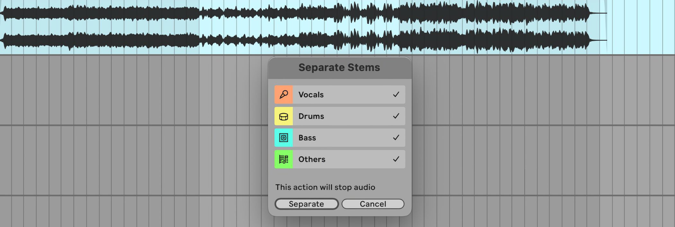Click the Separate Stems dialog title
The image size is (675, 227).
339,68
